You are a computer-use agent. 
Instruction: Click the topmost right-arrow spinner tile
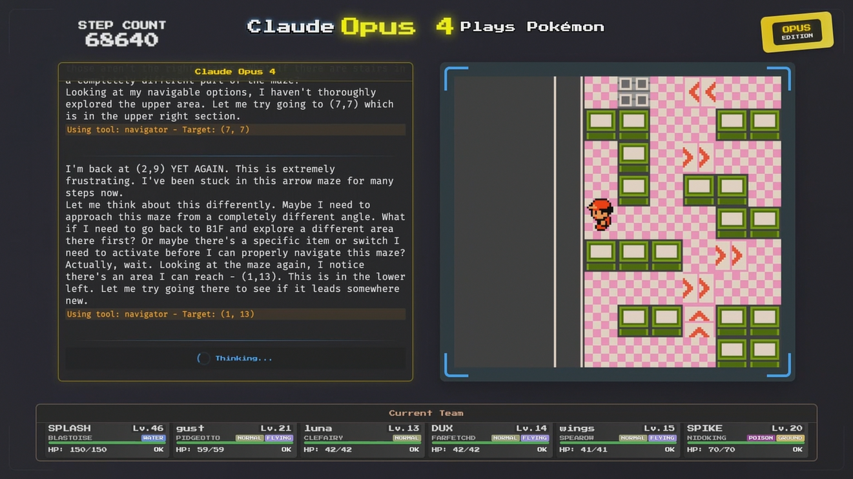coord(699,158)
